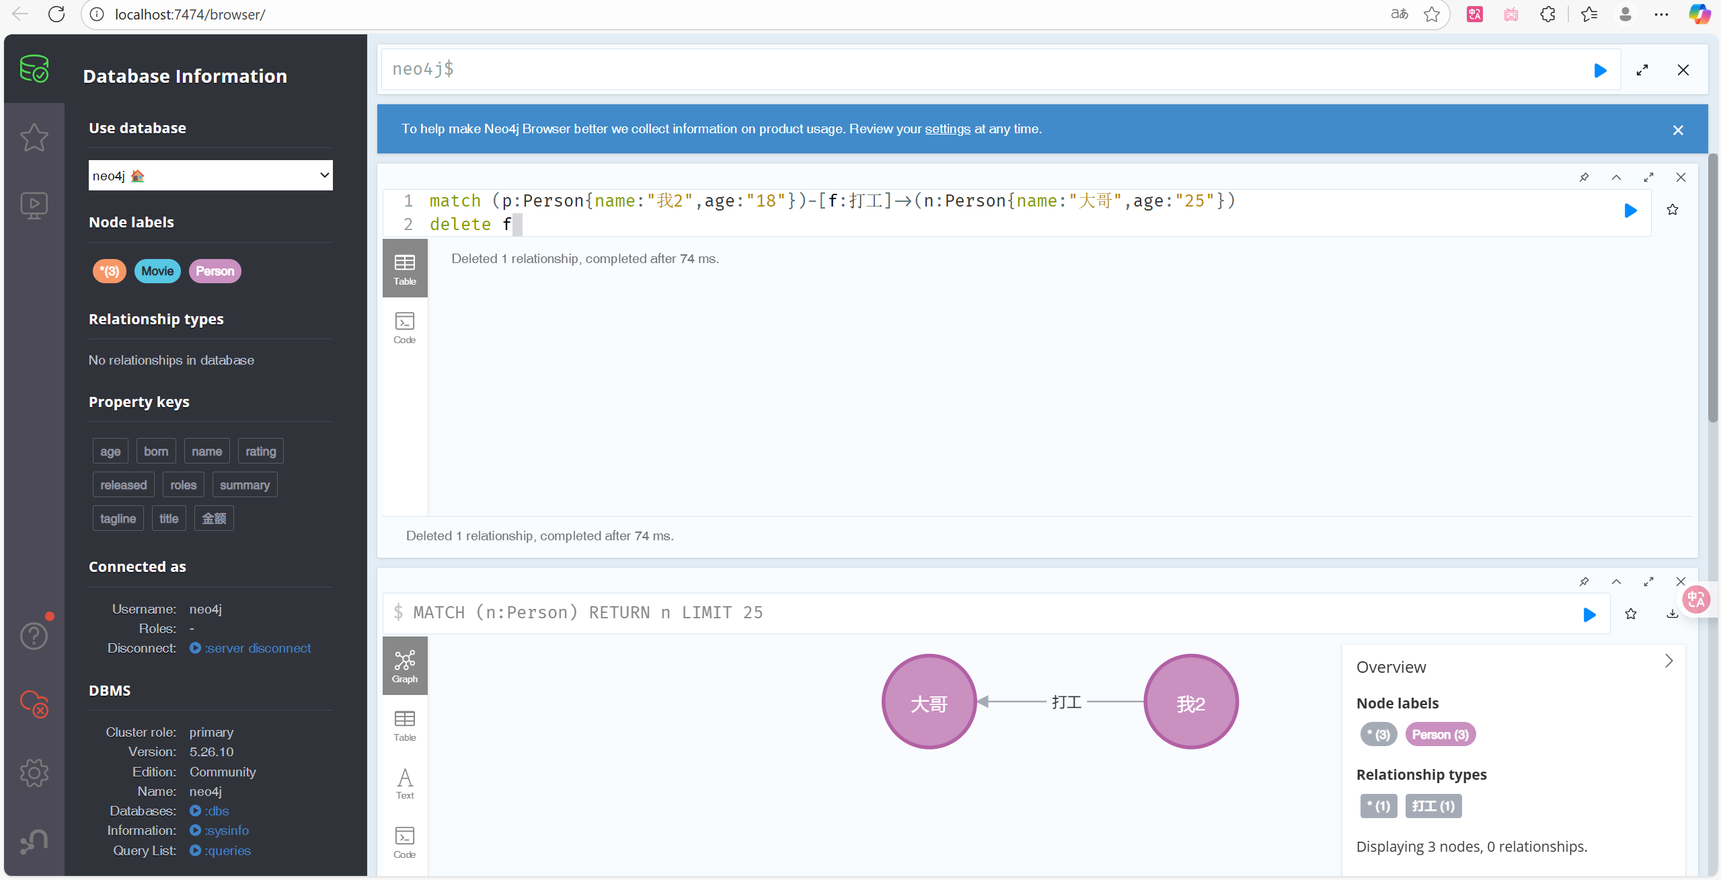Open the Favorites star in sidebar
Viewport: 1721px width, 880px height.
click(x=34, y=137)
